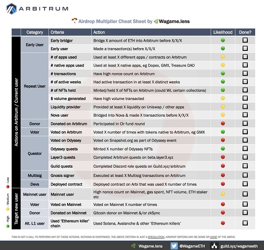Click yellow dot for $ volume generated
The image size is (264, 250).
pos(223,98)
